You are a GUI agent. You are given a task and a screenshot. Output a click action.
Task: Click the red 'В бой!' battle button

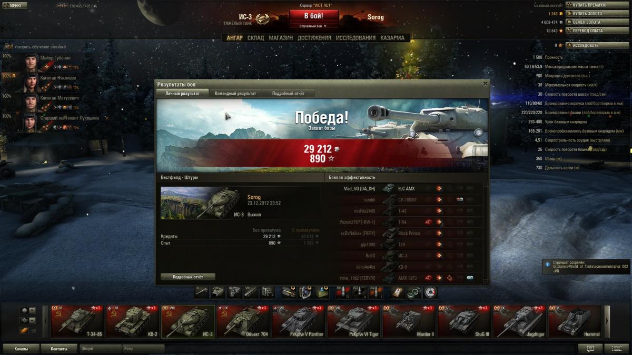tap(314, 16)
